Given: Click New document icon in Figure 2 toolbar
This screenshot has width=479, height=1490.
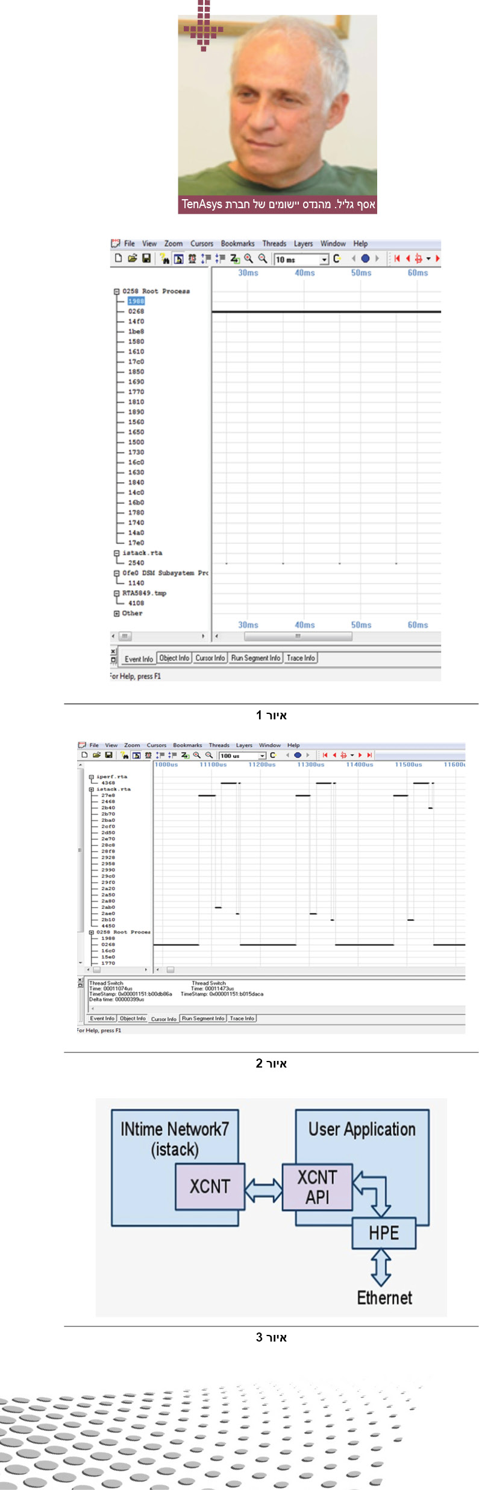Looking at the screenshot, I should coord(84,755).
